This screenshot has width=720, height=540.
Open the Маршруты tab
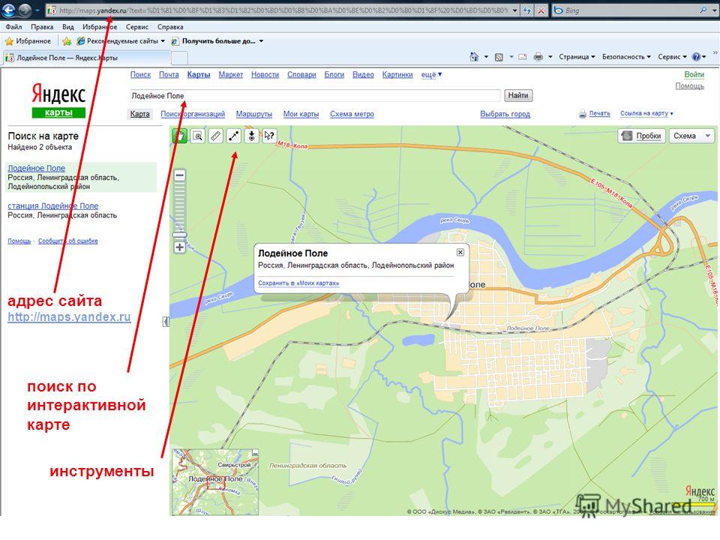[x=254, y=114]
